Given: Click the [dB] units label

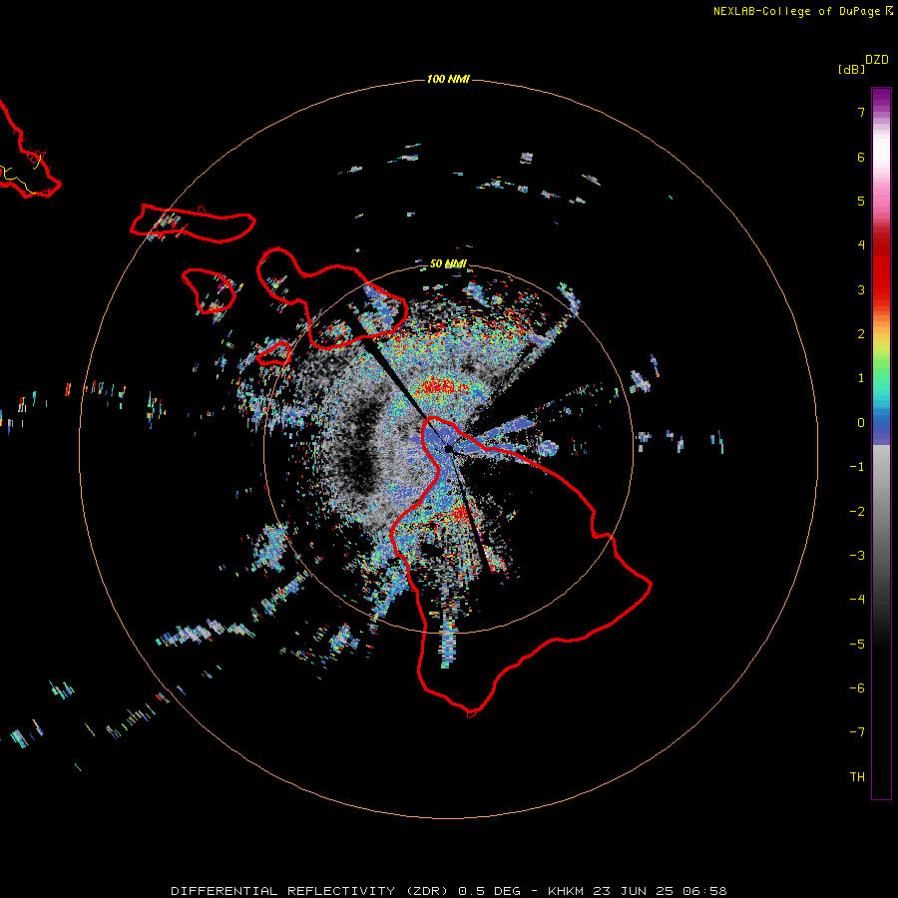Looking at the screenshot, I should coord(851,69).
